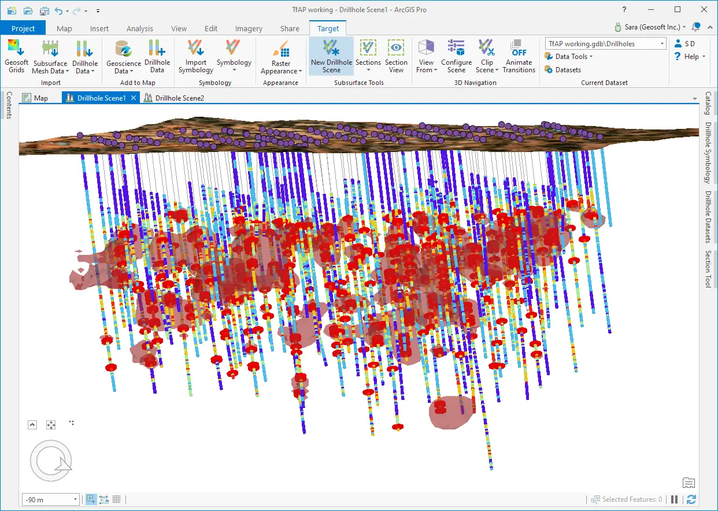Click the question mark help icon in title bar
This screenshot has height=511, width=718.
(x=624, y=10)
